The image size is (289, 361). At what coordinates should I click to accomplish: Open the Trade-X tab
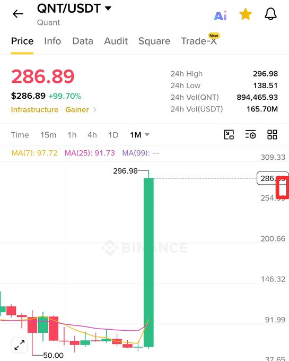199,41
